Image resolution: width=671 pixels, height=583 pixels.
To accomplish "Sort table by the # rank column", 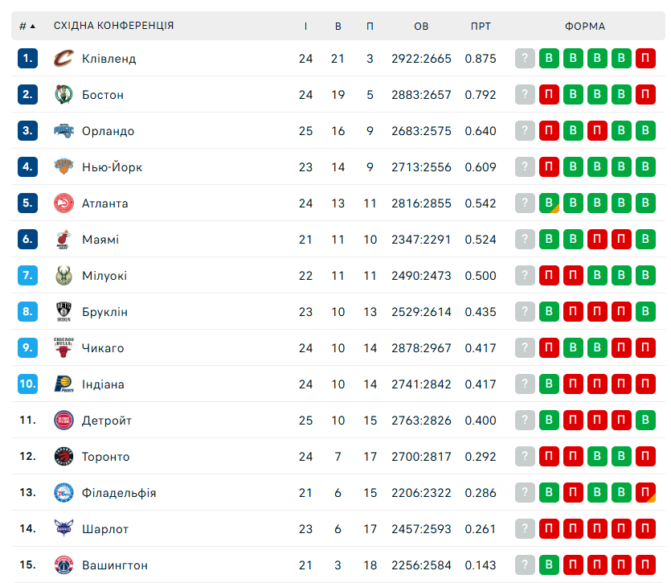I will [x=27, y=26].
